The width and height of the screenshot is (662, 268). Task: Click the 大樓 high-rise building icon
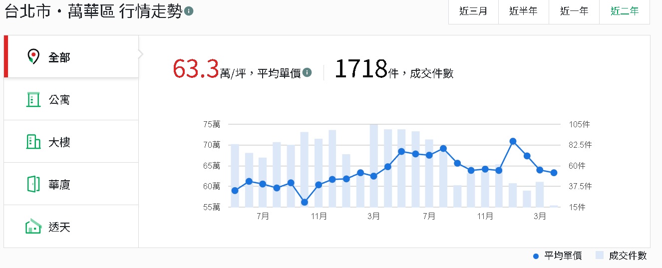point(33,142)
